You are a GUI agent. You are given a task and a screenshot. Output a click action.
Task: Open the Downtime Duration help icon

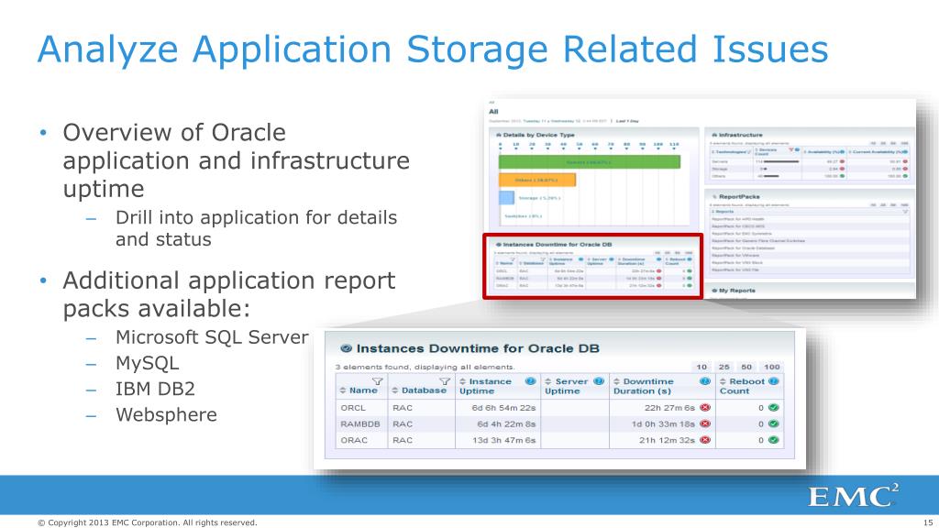click(705, 381)
